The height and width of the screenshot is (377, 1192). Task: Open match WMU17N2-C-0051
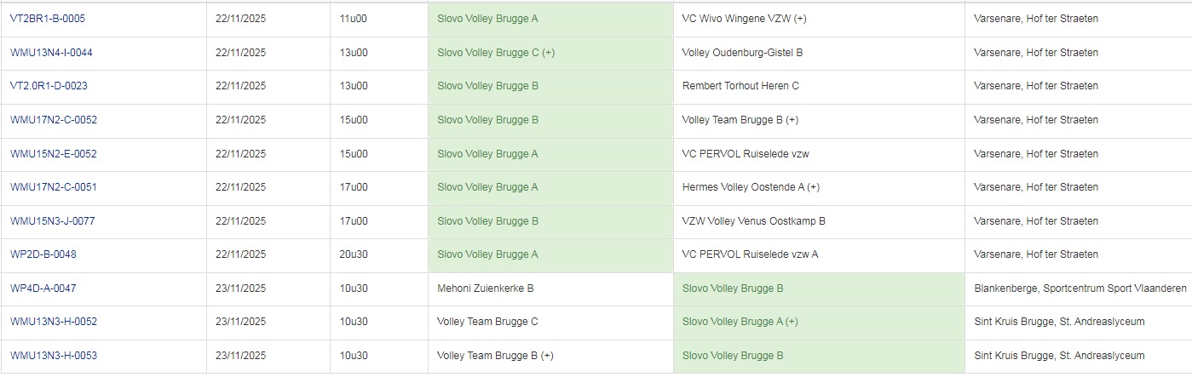tap(54, 187)
